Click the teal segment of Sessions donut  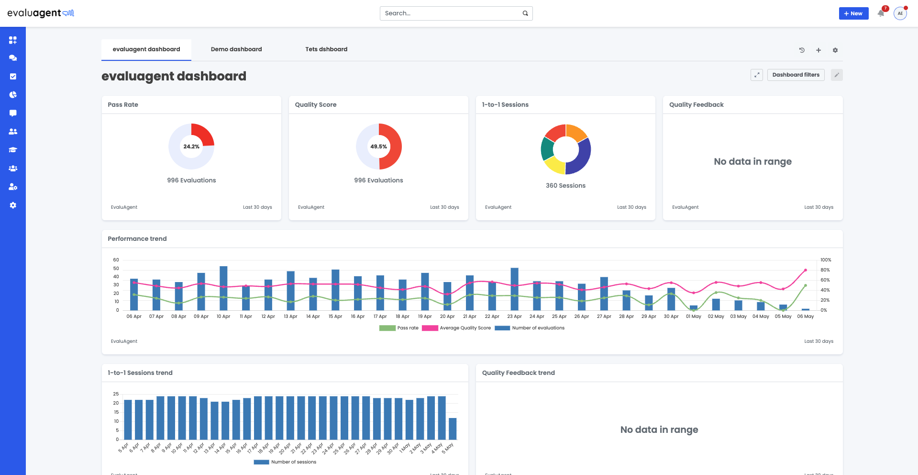(x=547, y=148)
